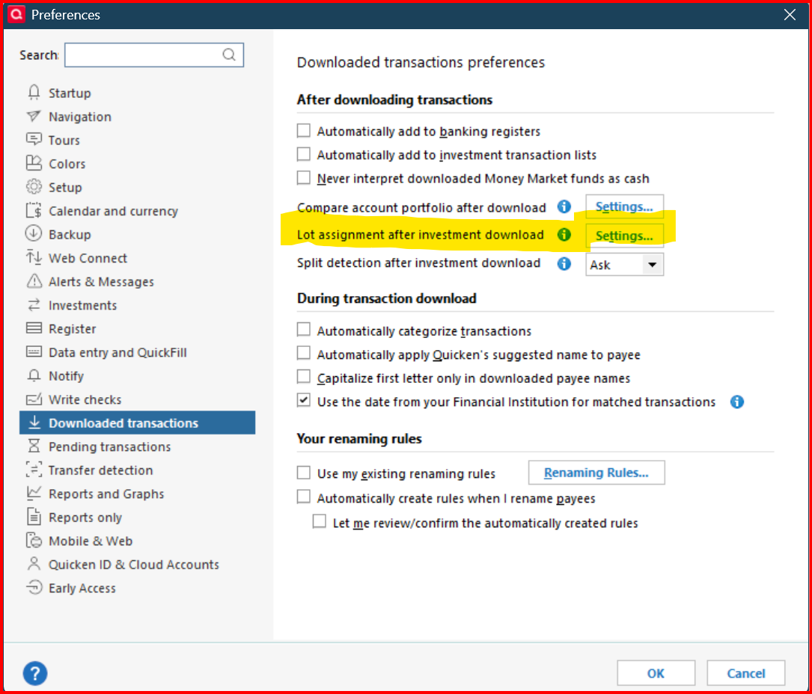Screen dimensions: 812x694
Task: Click the Mobile & Web icon
Action: (34, 540)
